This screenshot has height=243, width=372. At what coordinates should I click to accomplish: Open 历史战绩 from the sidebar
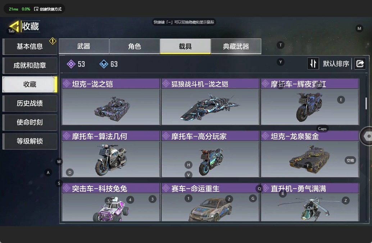pyautogui.click(x=30, y=103)
